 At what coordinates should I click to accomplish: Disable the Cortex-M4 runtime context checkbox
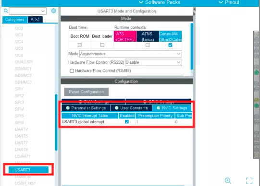click(170, 45)
